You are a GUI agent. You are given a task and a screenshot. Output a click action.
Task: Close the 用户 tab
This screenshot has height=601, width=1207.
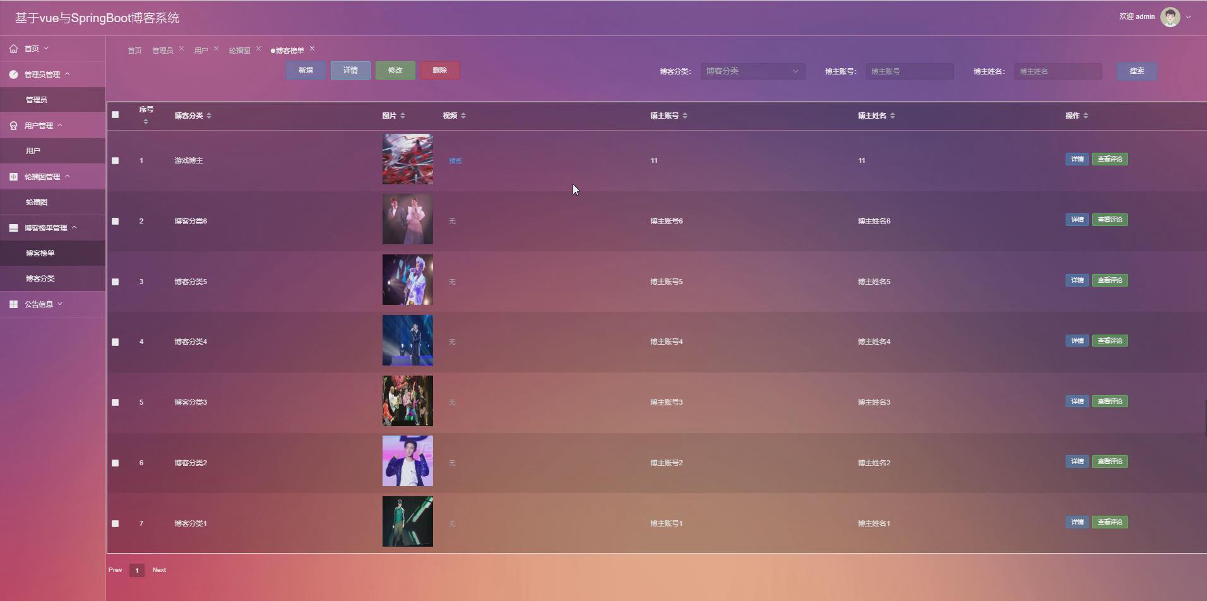point(216,49)
